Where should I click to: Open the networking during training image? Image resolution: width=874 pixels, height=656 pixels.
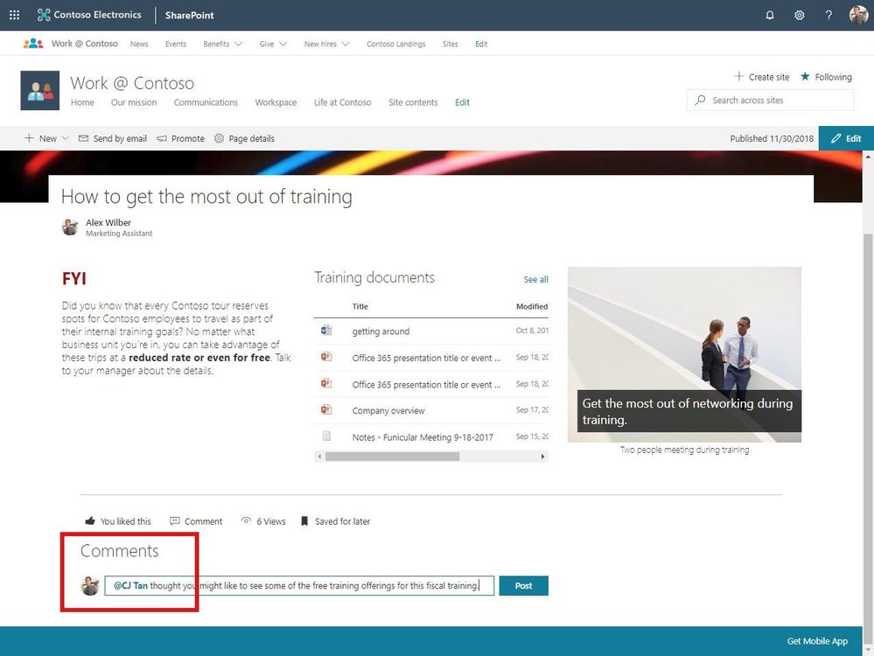click(x=684, y=354)
